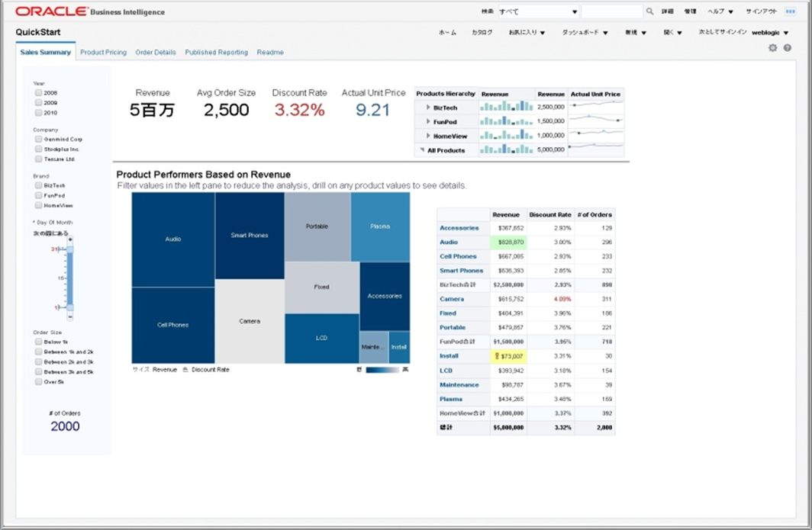Click the サインアウト link

762,11
